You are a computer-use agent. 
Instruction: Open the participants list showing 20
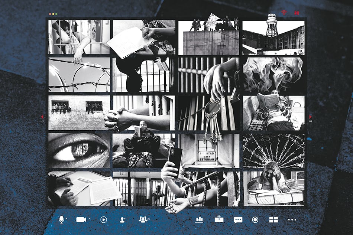click(143, 219)
